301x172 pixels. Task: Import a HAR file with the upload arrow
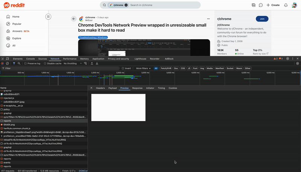click(92, 63)
